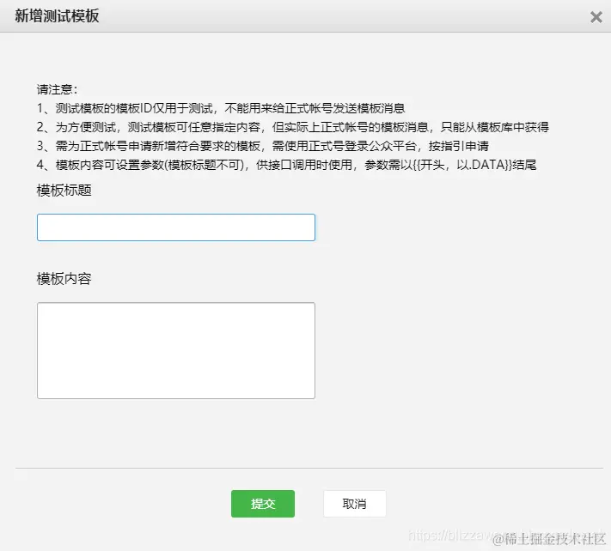This screenshot has width=611, height=551.
Task: Click the 模板标题 label
Action: [64, 191]
